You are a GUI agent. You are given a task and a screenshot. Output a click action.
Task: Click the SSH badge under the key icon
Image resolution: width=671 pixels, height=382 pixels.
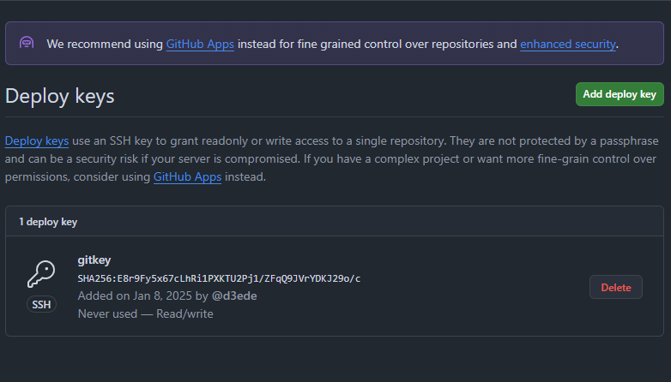(x=41, y=304)
